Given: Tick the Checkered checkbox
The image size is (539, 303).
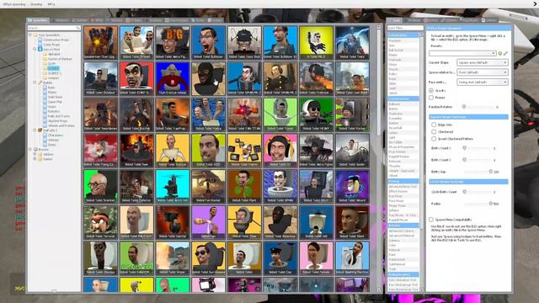Looking at the screenshot, I should (434, 131).
